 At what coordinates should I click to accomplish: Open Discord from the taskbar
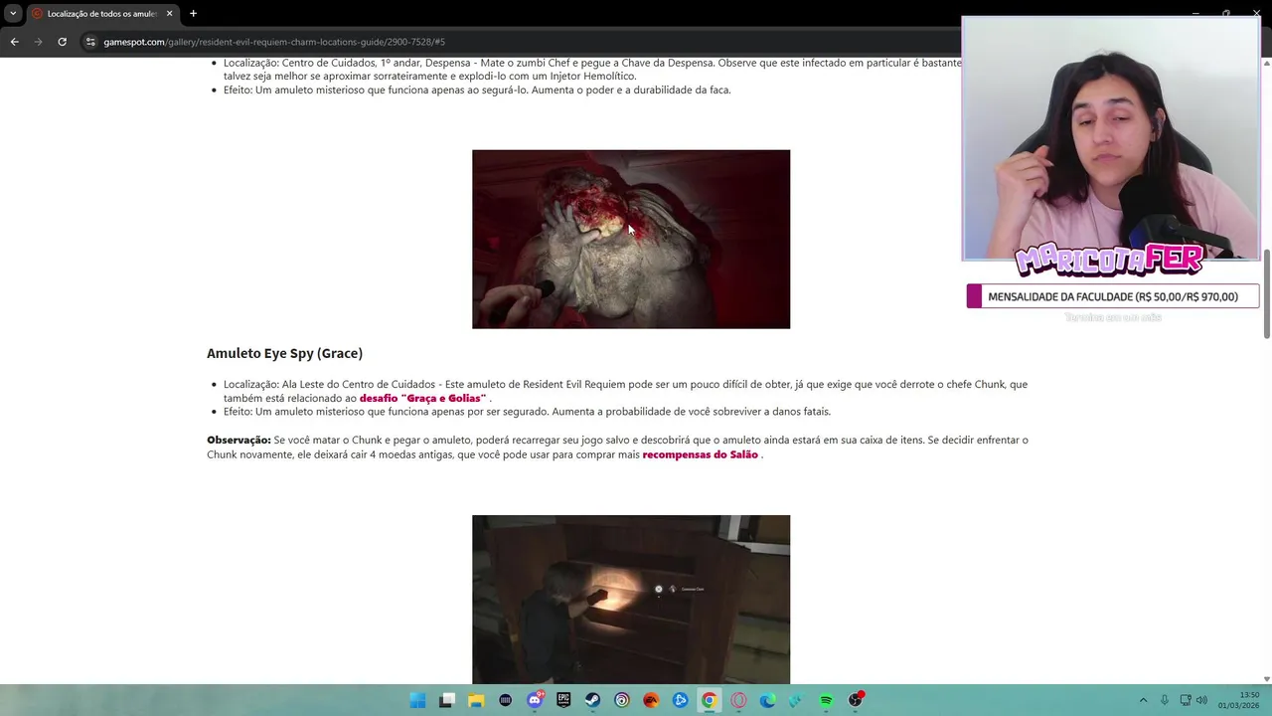(535, 700)
